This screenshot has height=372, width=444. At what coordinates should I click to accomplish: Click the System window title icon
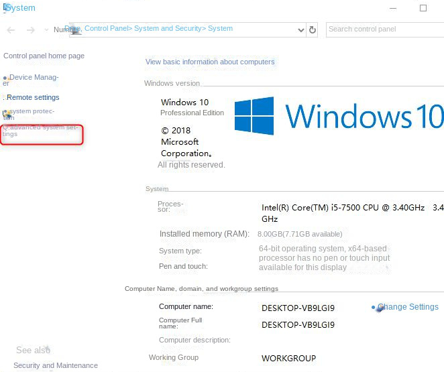click(6, 7)
